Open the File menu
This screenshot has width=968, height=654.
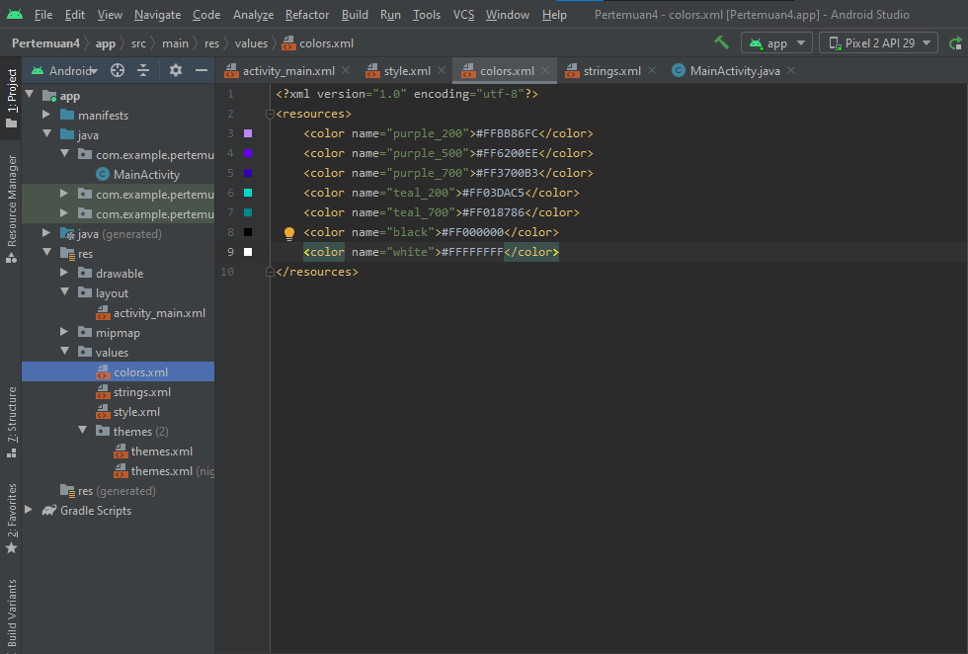tap(43, 14)
